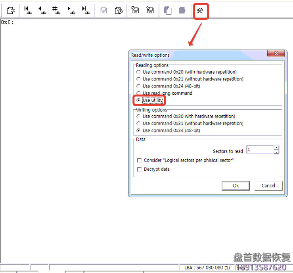This screenshot has height=273, width=293.
Task: Jump to the first sector
Action: (28, 11)
